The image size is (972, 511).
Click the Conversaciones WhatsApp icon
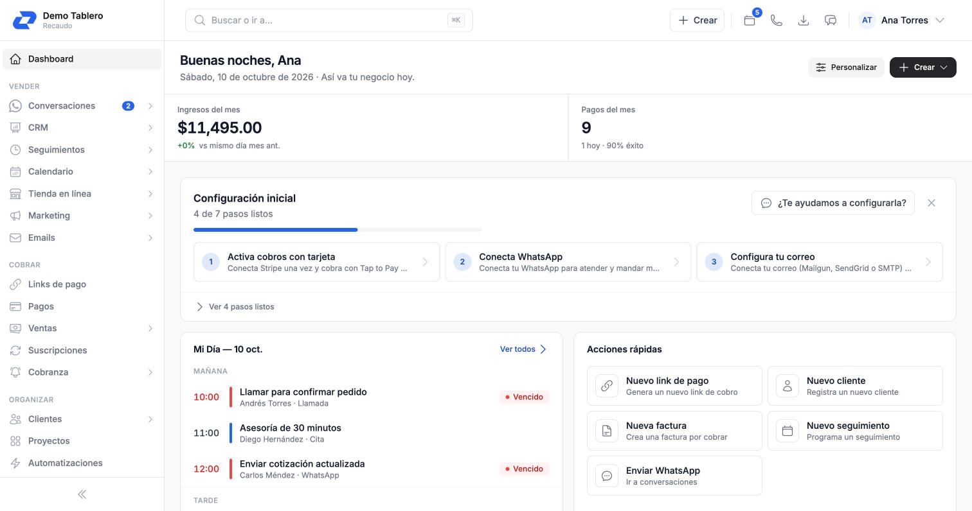(x=15, y=106)
